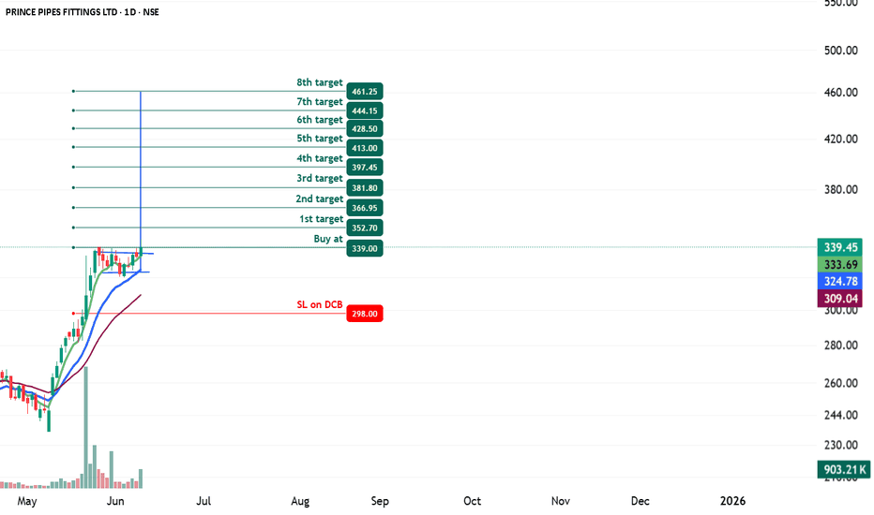Click the 4th target 397.45 price label
Viewport: 874px width, 515px height.
coord(365,167)
